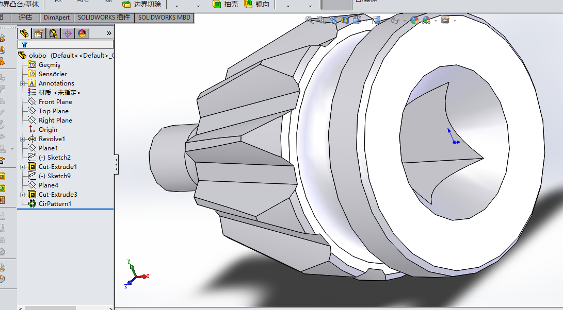The height and width of the screenshot is (310, 563).
Task: Click the View Settings monitor icon
Action: pos(445,20)
